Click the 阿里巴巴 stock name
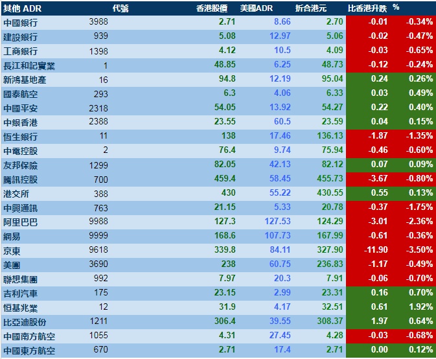The width and height of the screenshot is (436, 359). (20, 222)
